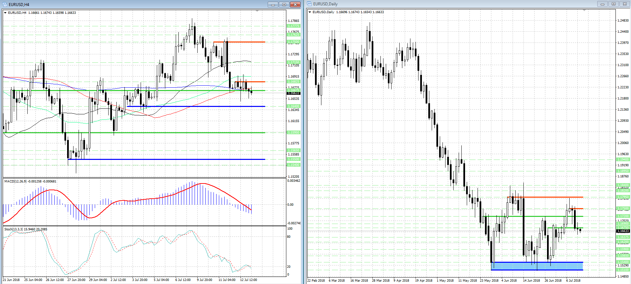Select the blue 1.15500 support line on H4

(169, 159)
